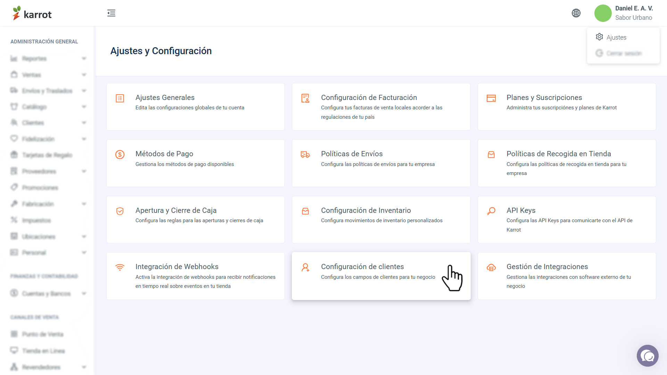Collapse sidebar with the hamburger menu icon
The image size is (667, 375).
[111, 13]
